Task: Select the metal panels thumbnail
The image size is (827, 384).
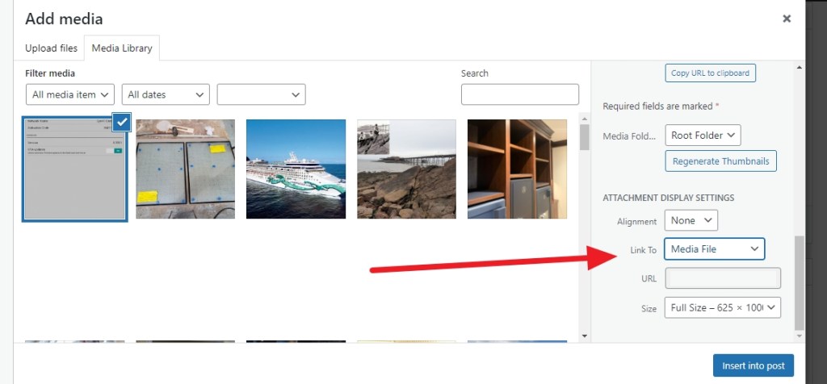Action: pos(185,169)
